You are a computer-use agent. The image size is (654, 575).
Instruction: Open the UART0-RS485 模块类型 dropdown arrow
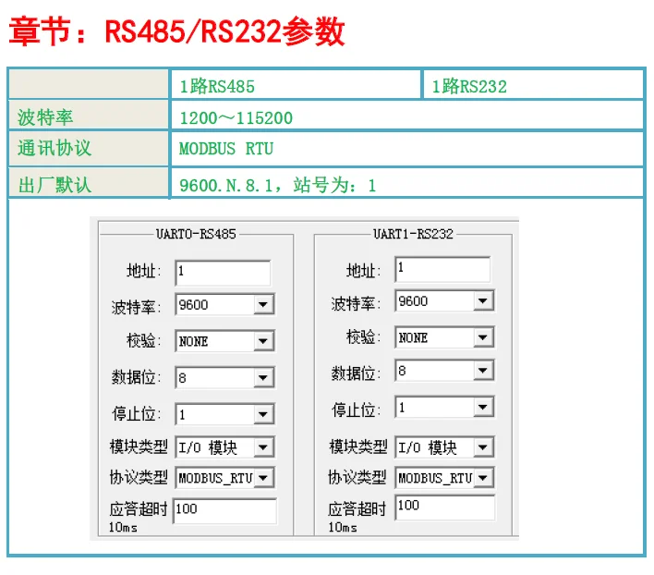263,447
